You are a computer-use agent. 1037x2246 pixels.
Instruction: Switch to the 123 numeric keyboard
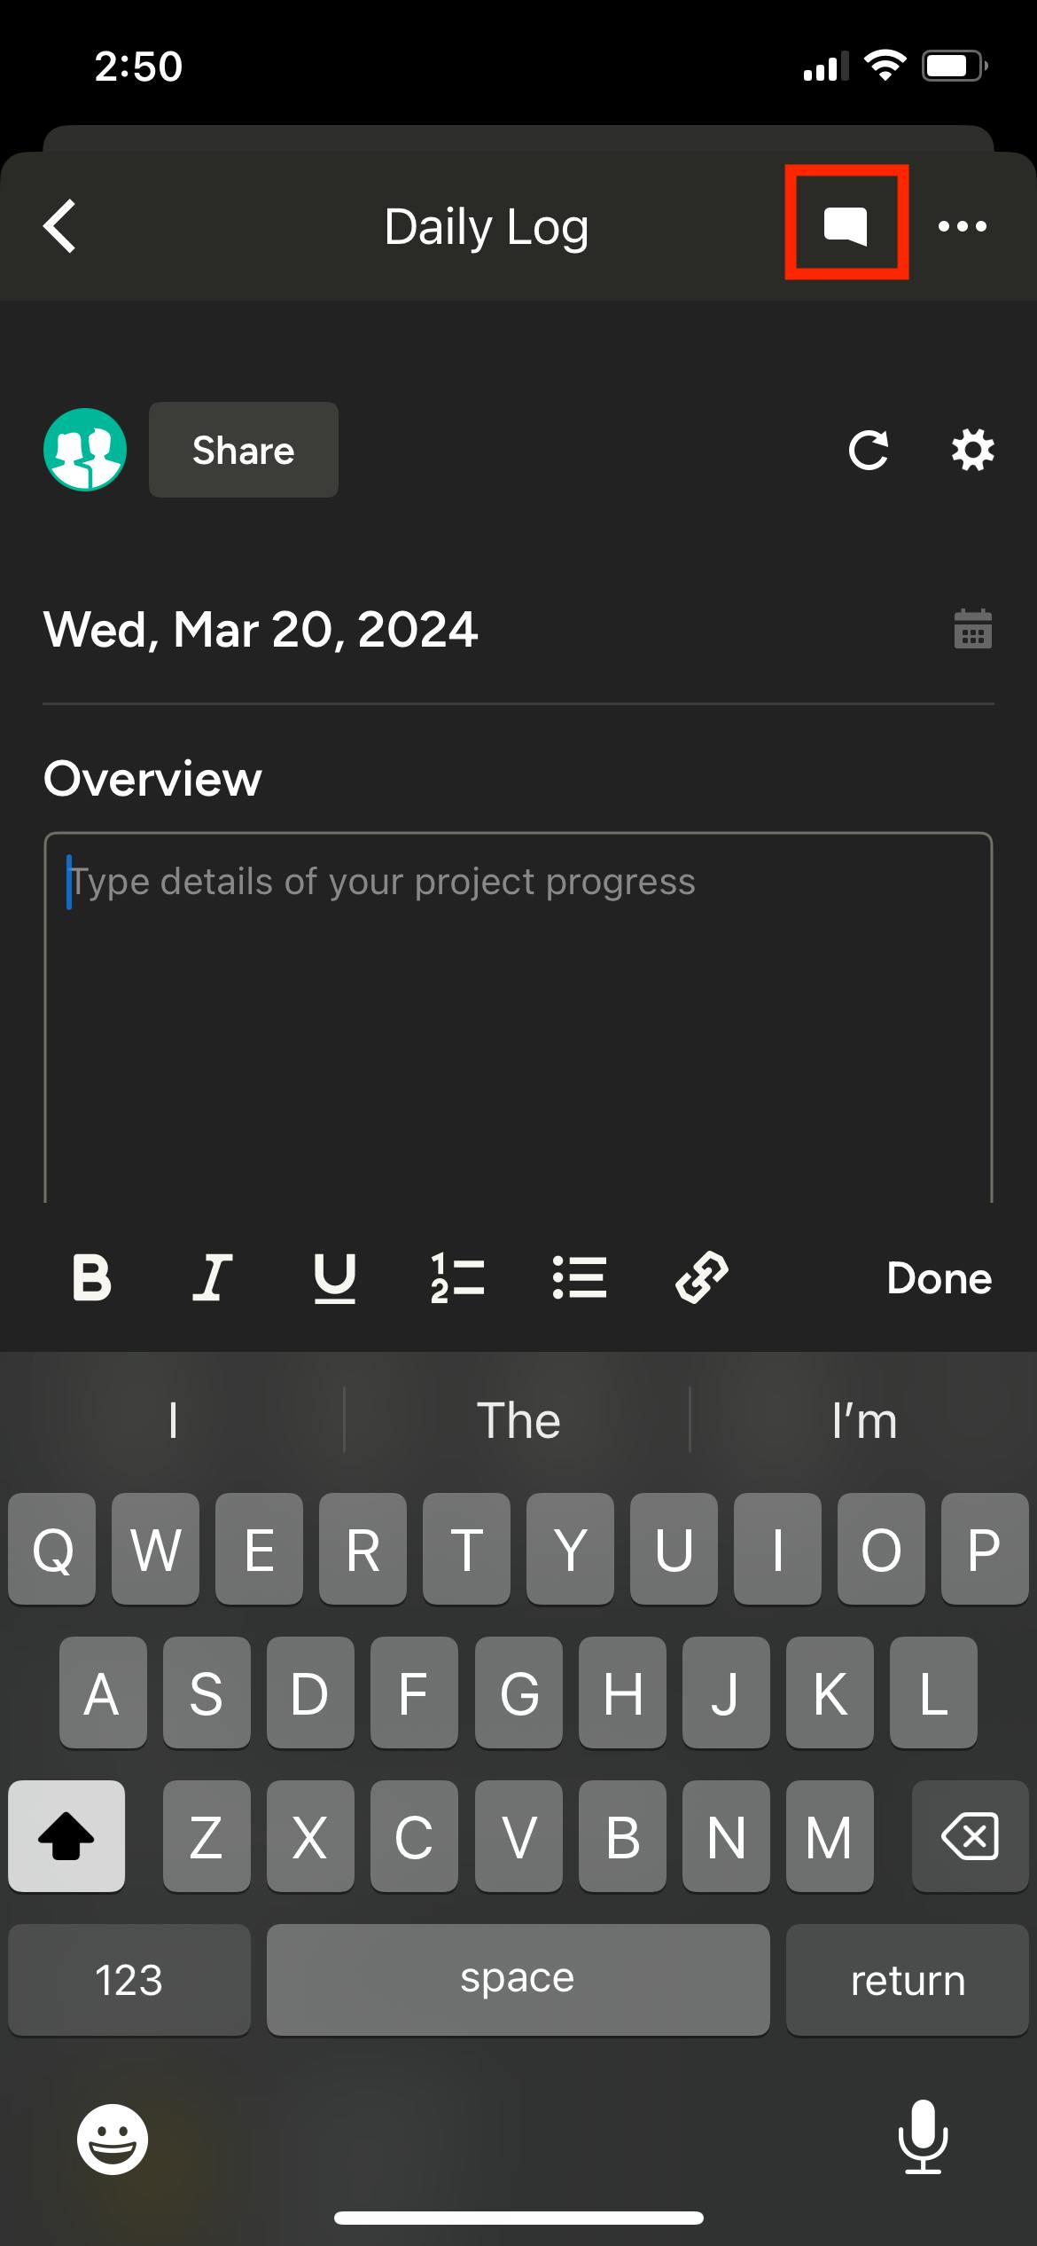coord(129,1979)
